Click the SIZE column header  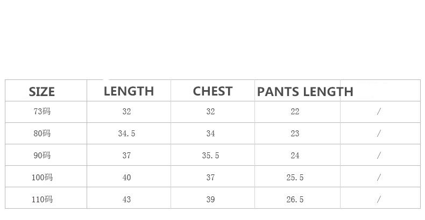click(x=42, y=92)
